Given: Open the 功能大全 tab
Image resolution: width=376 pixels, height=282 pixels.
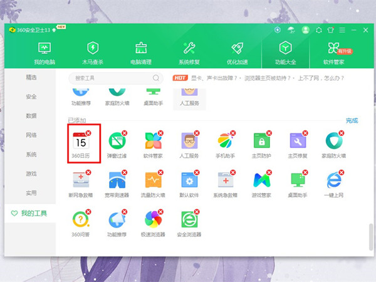Looking at the screenshot, I should pyautogui.click(x=285, y=53).
